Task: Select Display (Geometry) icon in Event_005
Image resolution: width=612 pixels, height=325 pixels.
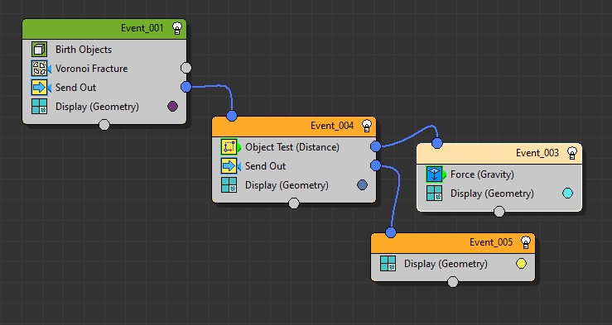Action: pos(388,264)
